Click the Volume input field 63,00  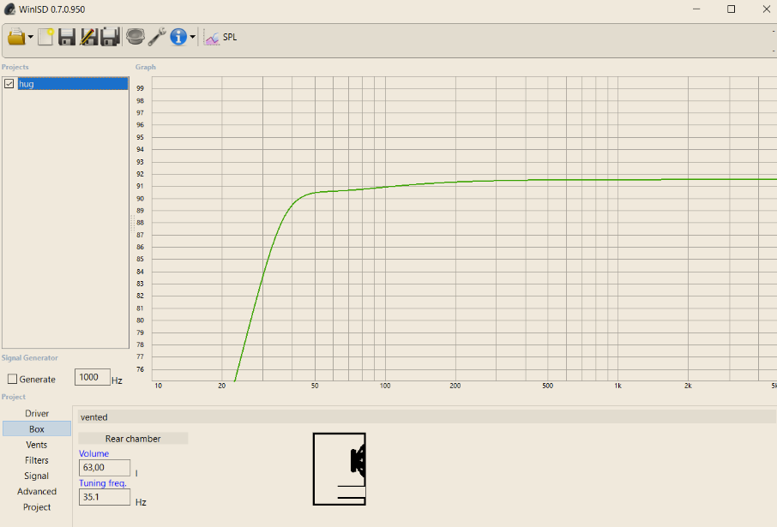pyautogui.click(x=105, y=468)
